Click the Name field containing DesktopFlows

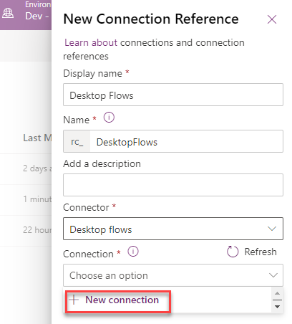click(186, 141)
